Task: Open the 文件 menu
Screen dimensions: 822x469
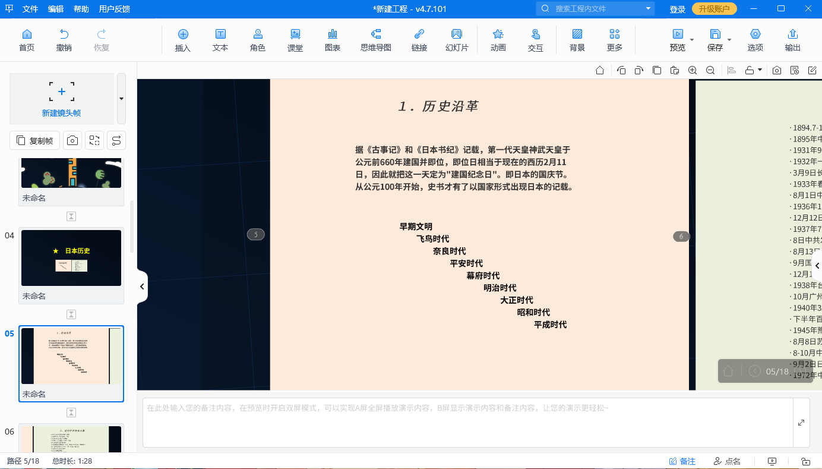Action: [30, 9]
